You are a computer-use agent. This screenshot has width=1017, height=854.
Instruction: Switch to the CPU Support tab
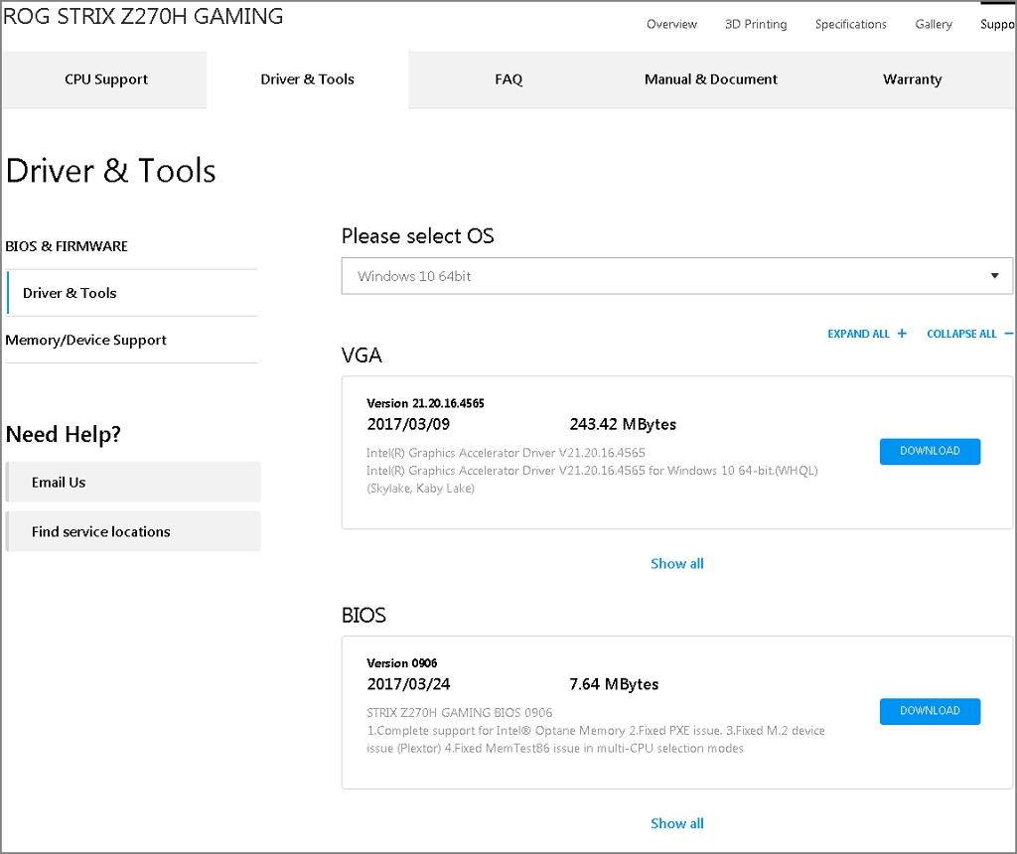[104, 79]
